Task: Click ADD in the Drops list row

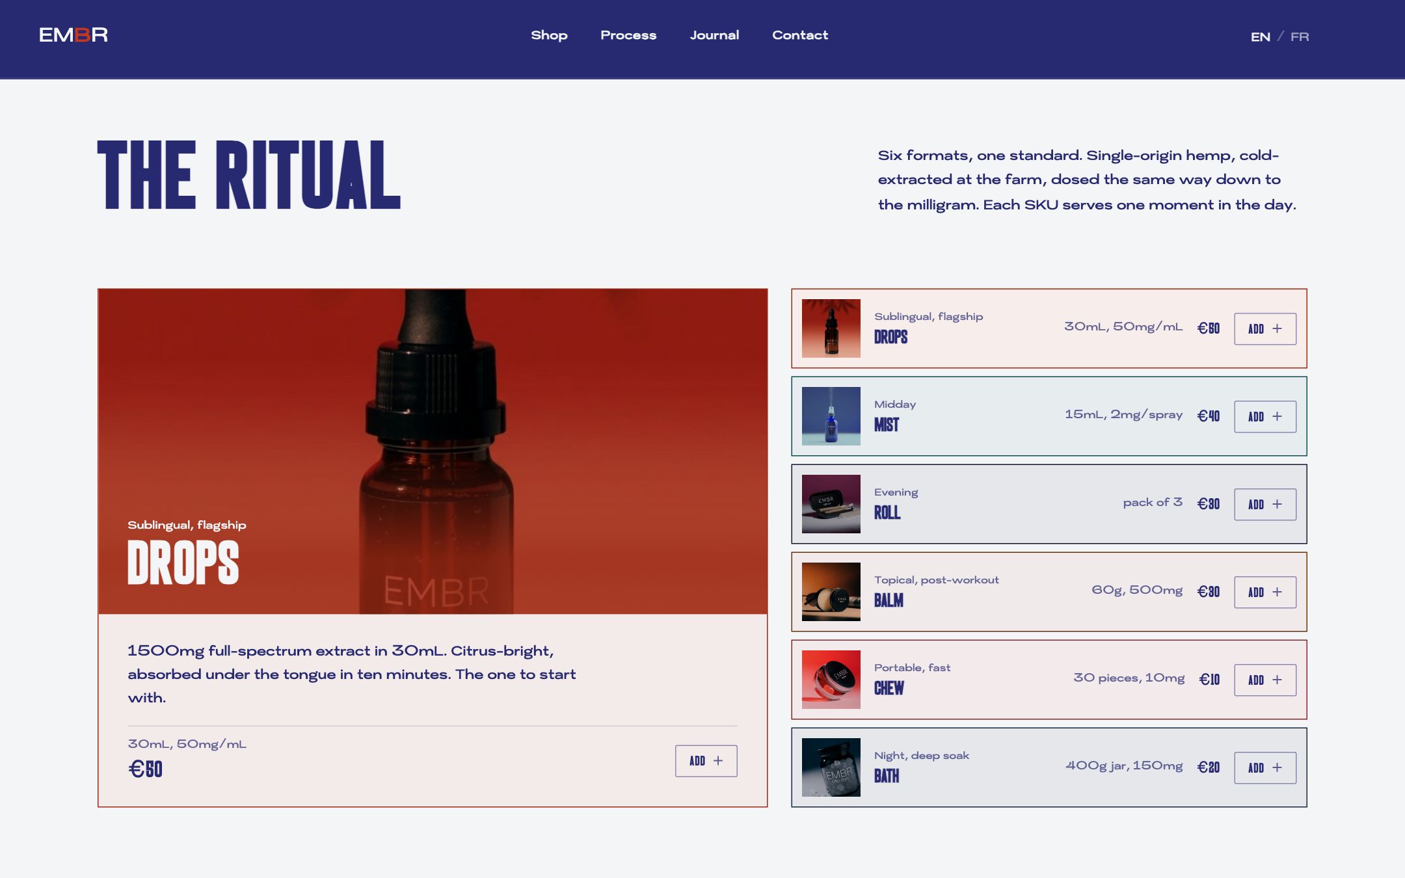Action: click(1265, 329)
